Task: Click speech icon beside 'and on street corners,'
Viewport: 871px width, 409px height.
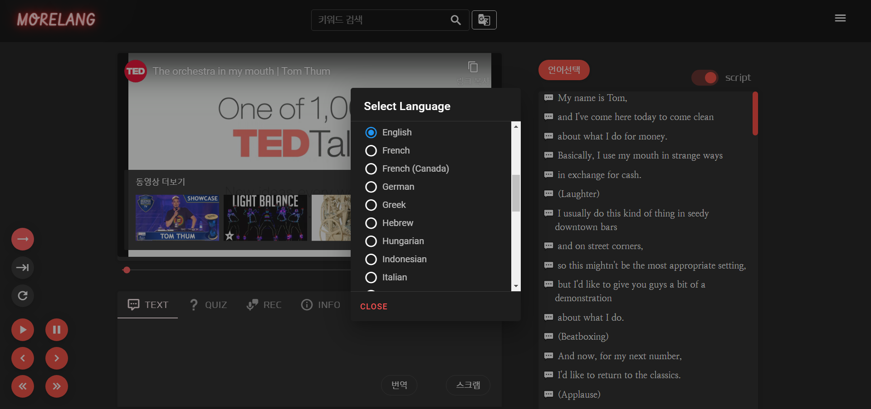Action: pos(548,246)
